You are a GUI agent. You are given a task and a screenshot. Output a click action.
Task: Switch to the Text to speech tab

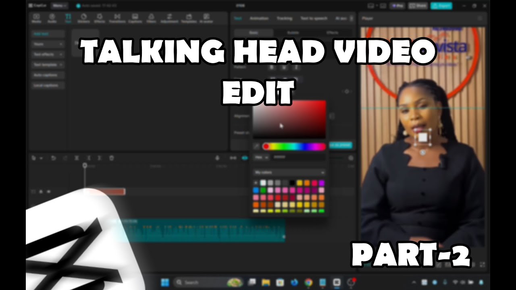pyautogui.click(x=314, y=18)
